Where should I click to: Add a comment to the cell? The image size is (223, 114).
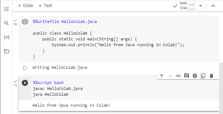pyautogui.click(x=186, y=76)
